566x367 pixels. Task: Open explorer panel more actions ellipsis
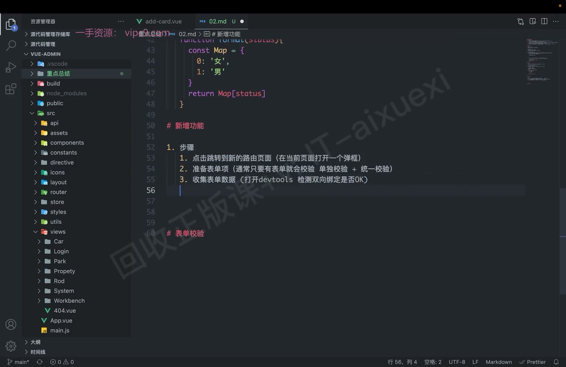121,21
